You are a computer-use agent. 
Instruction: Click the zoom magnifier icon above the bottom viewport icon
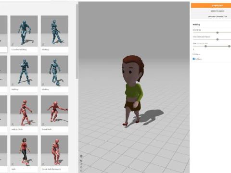(81, 167)
